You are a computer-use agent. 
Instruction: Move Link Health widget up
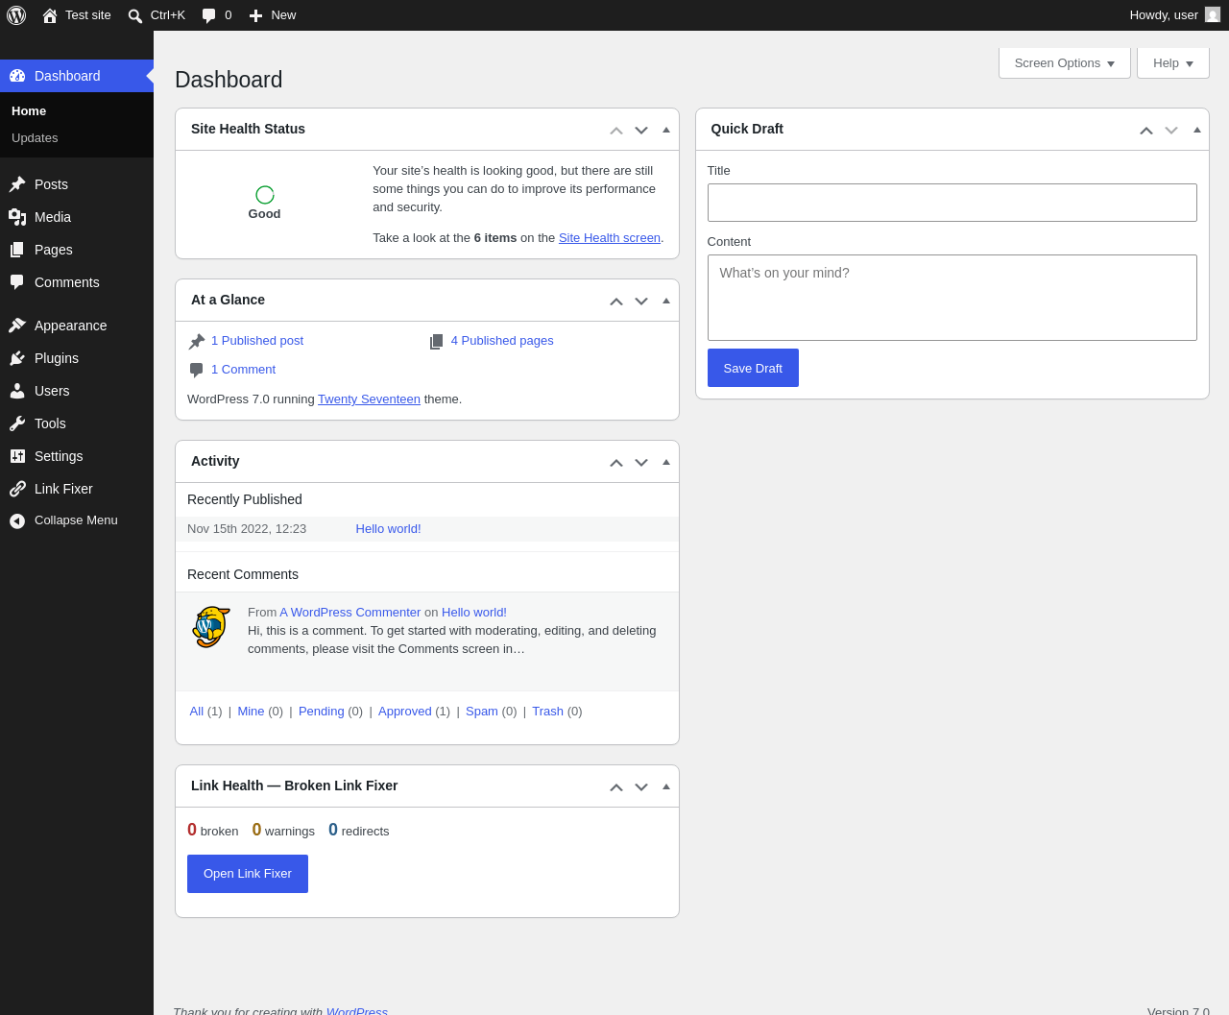pyautogui.click(x=616, y=786)
